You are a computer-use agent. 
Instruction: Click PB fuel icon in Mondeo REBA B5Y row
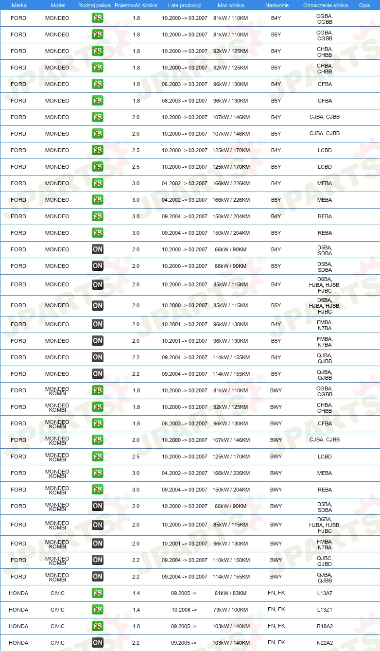[x=98, y=233]
